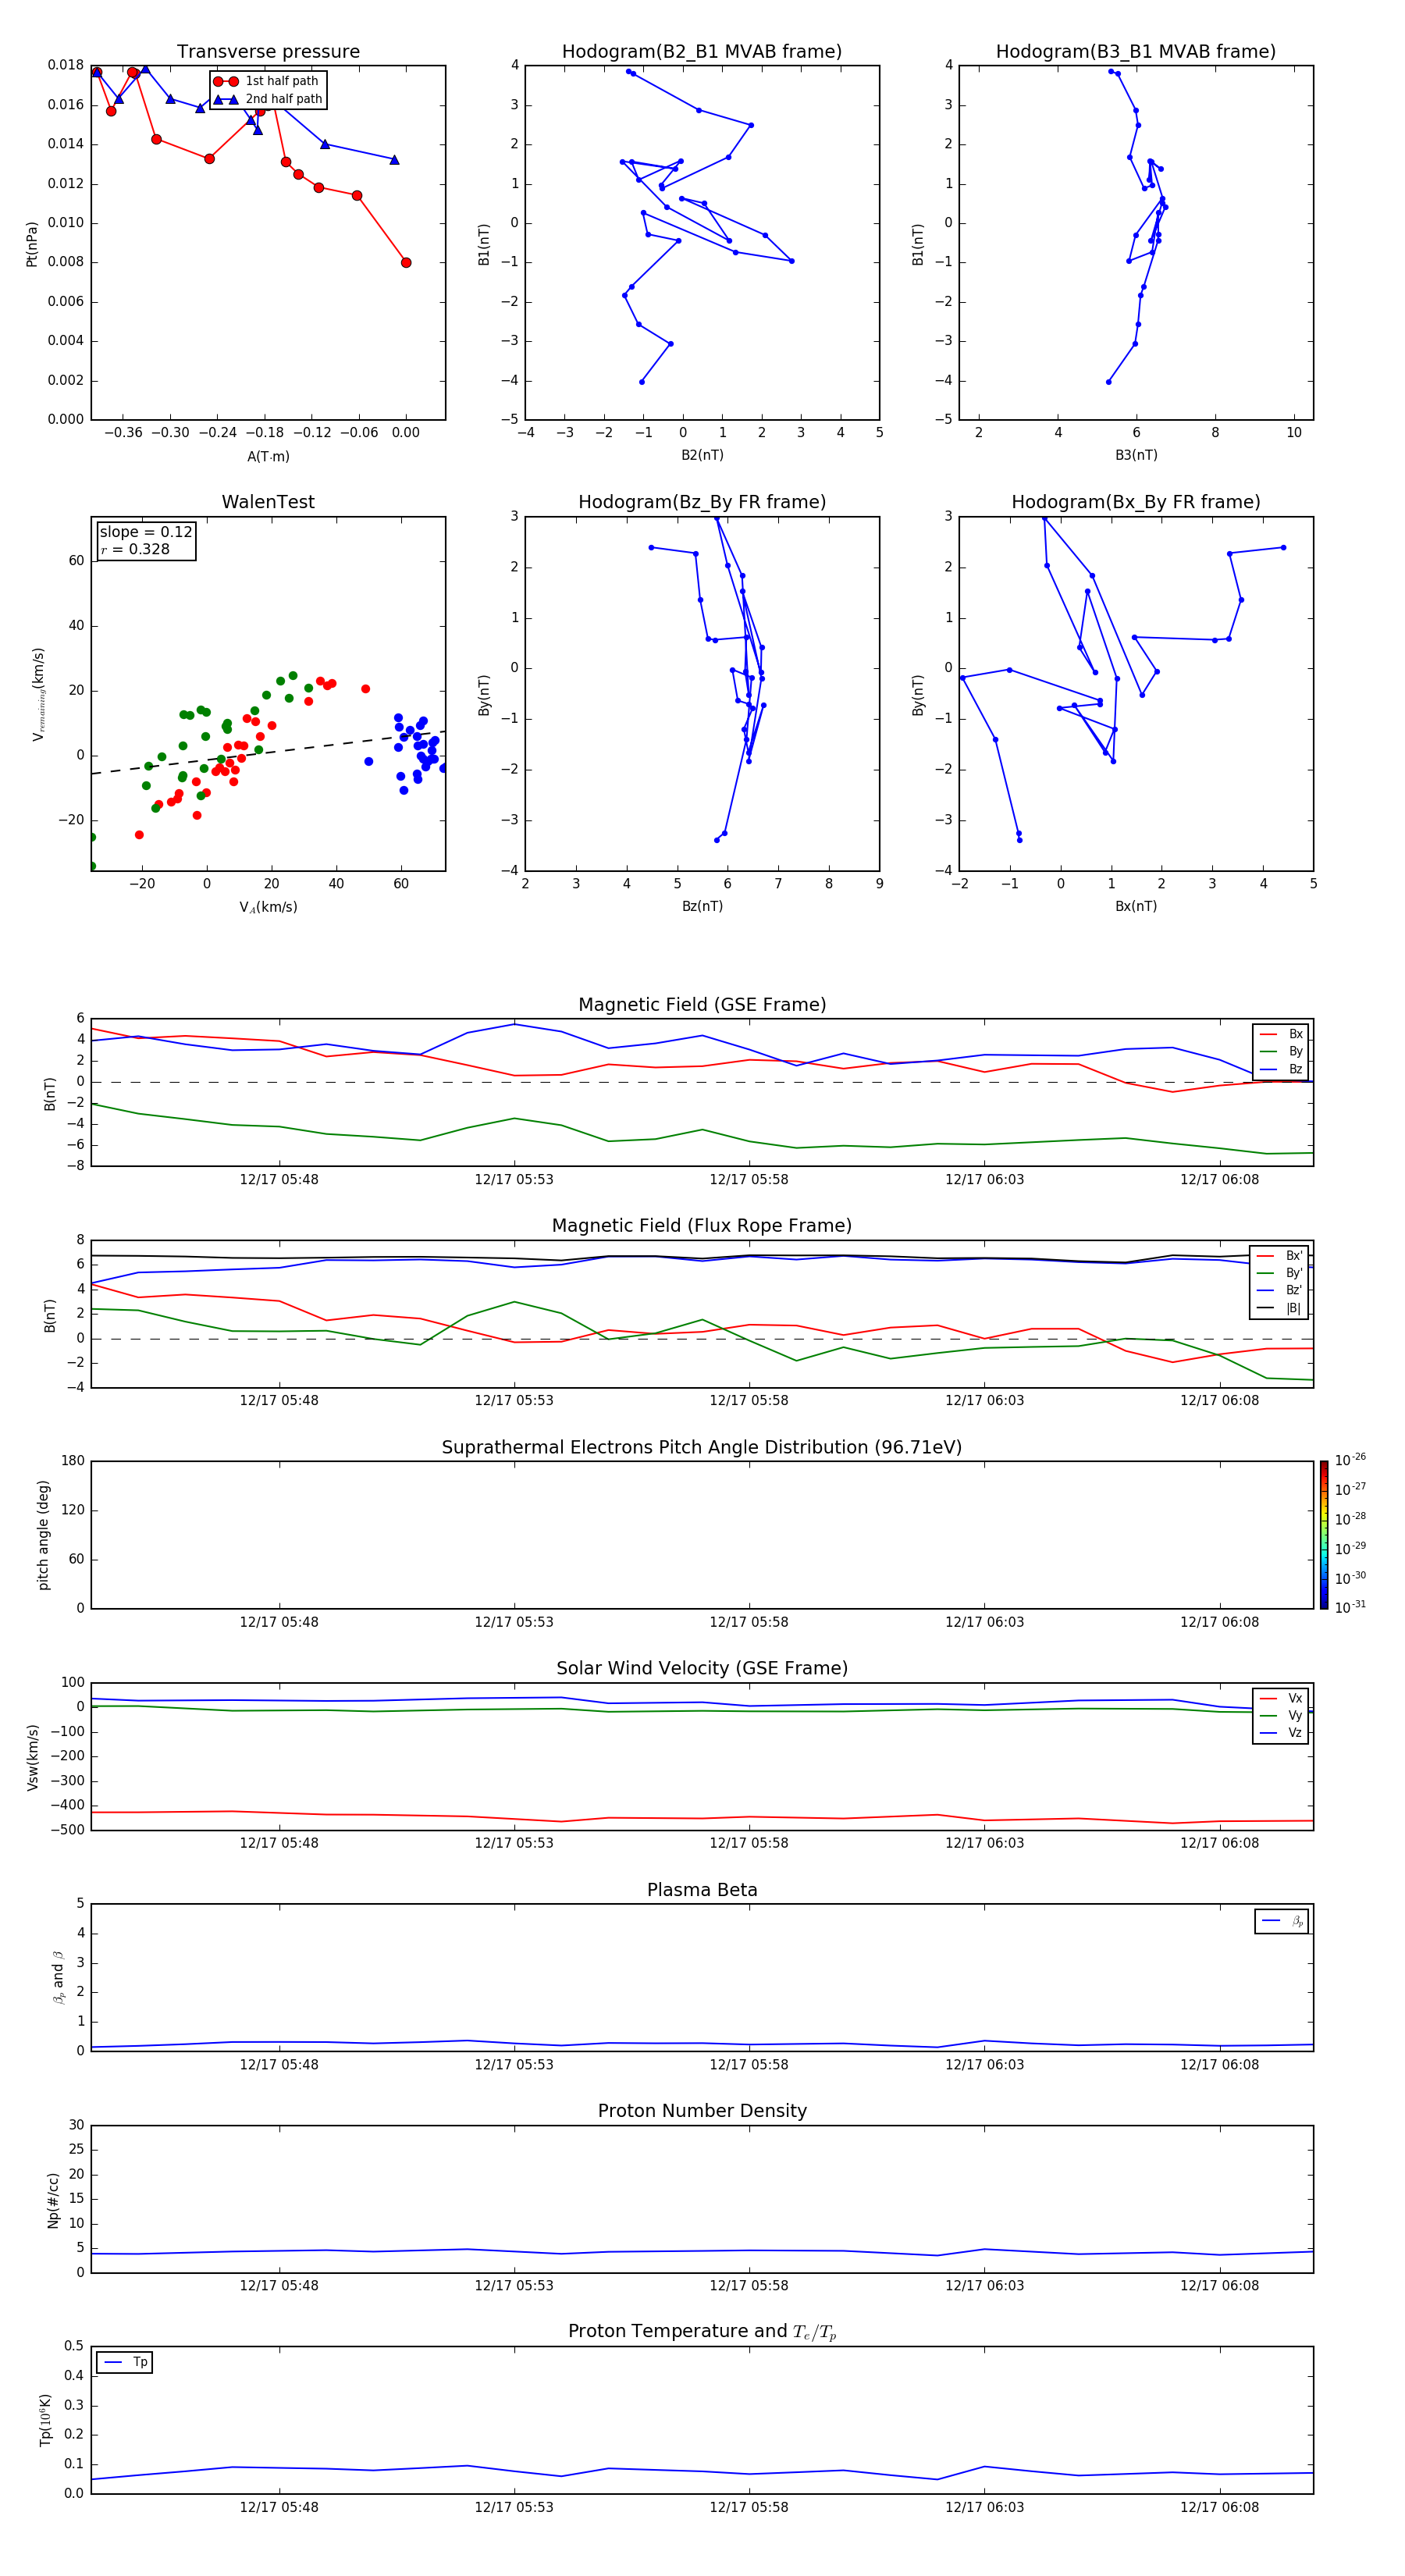Select the 'Vz' legend entry

(1281, 1732)
